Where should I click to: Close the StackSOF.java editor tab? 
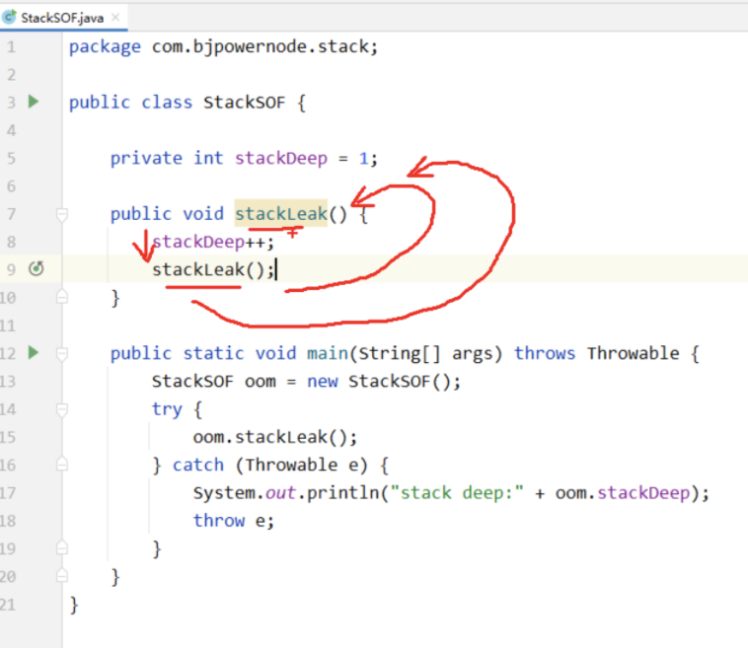pos(115,18)
